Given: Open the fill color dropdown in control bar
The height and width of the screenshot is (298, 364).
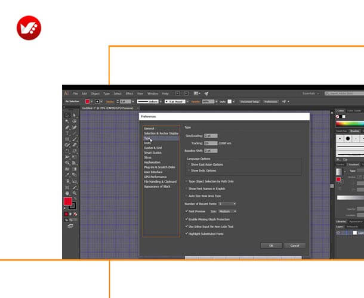Looking at the screenshot, I should coord(91,101).
